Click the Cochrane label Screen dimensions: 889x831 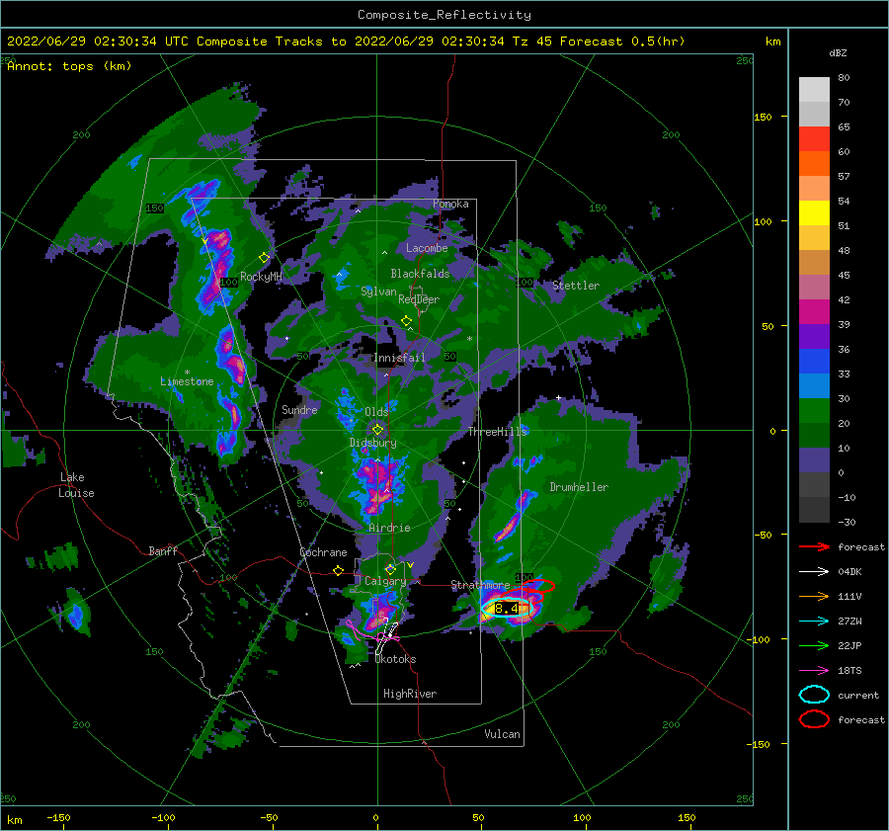coord(323,552)
